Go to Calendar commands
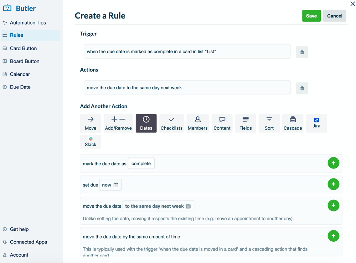Image resolution: width=356 pixels, height=263 pixels. tap(20, 74)
